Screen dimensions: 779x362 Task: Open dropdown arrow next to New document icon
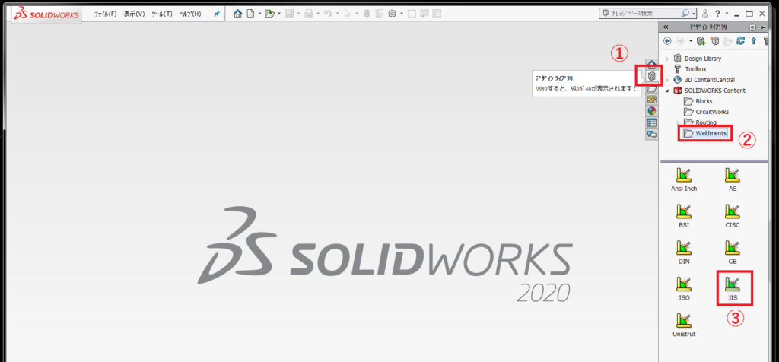pos(259,14)
